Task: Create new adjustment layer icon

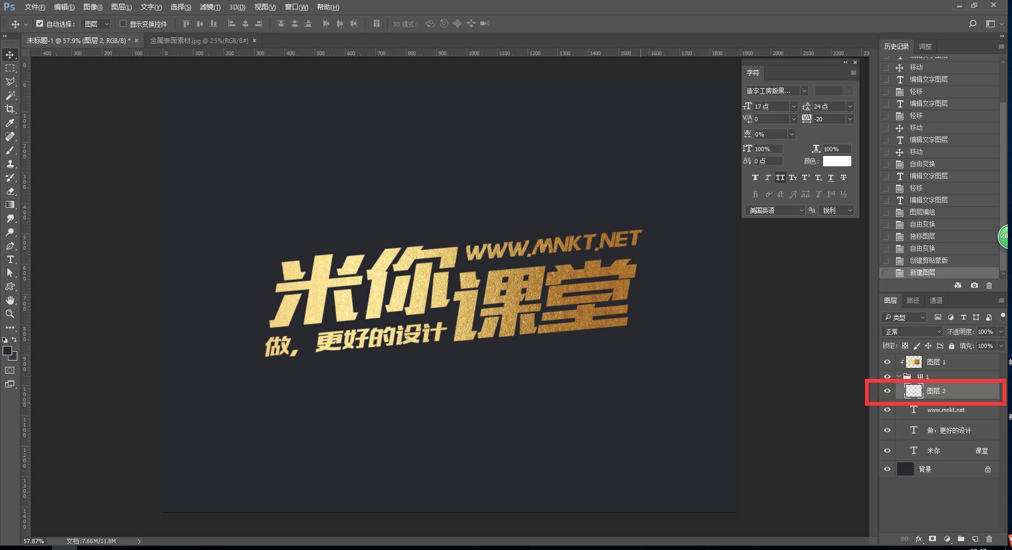Action: (947, 539)
